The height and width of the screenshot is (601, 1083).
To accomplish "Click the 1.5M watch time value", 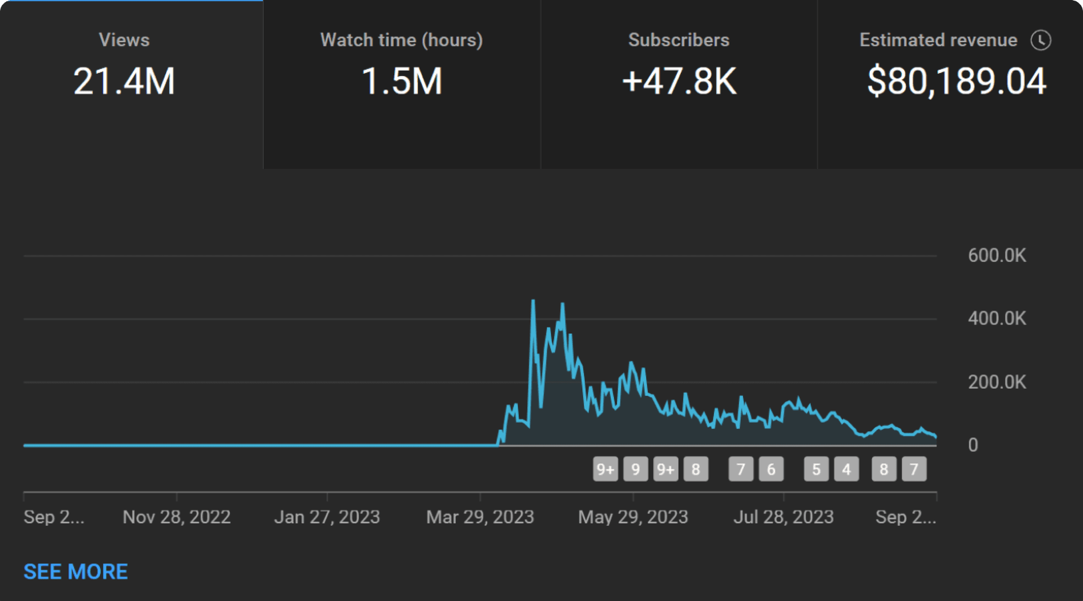I will (x=402, y=81).
